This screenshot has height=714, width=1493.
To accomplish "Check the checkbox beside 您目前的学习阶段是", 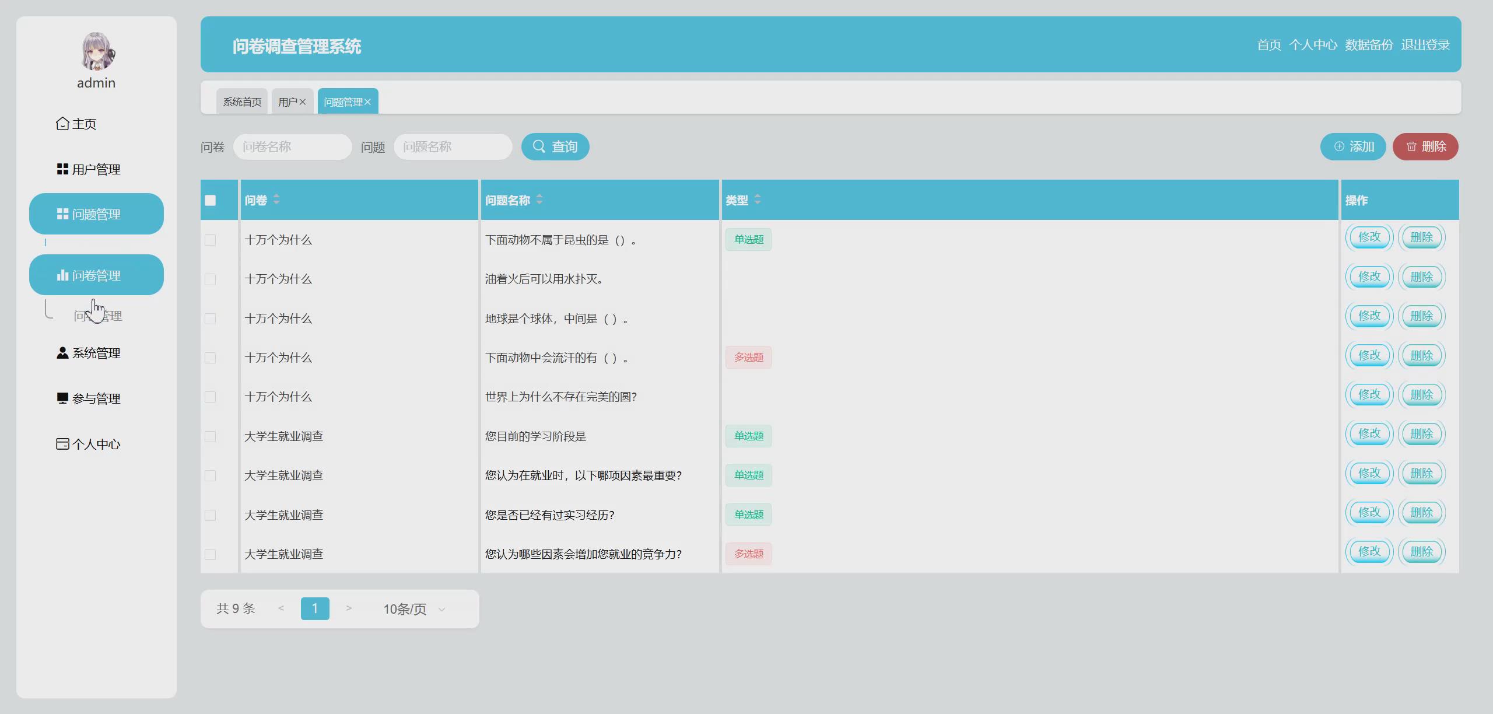I will pyautogui.click(x=211, y=436).
